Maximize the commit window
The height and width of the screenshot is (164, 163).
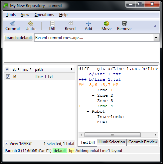pyautogui.click(x=140, y=4)
